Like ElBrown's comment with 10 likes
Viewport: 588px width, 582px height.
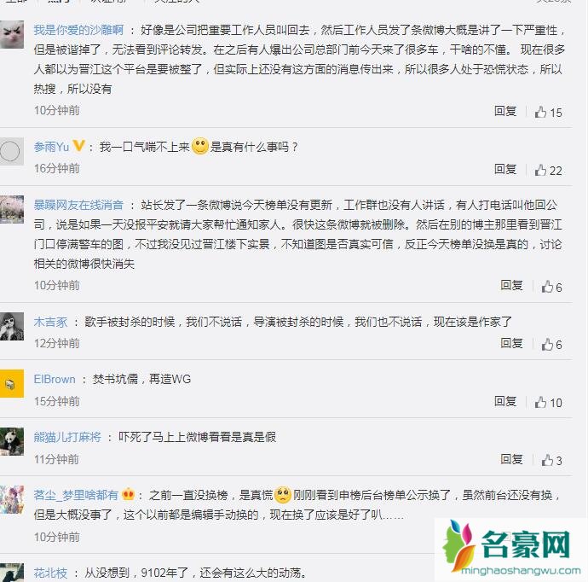[548, 403]
